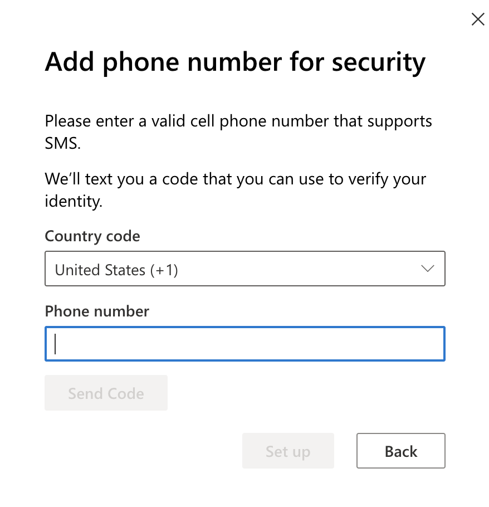
Task: Click the word "verify" in the description
Action: 360,180
